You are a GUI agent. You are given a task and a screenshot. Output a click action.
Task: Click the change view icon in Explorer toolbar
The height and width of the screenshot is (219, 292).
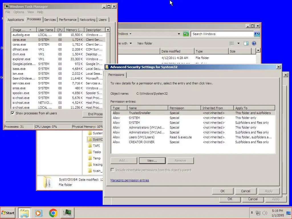tap(232, 43)
